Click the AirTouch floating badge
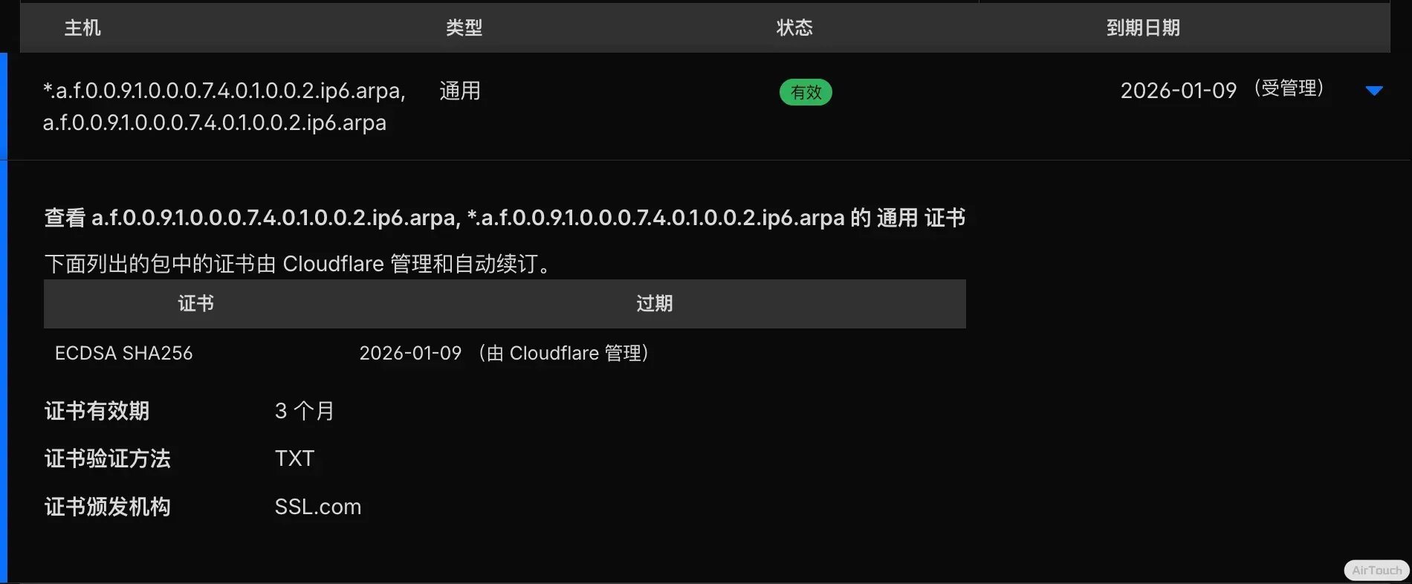 tap(1376, 570)
